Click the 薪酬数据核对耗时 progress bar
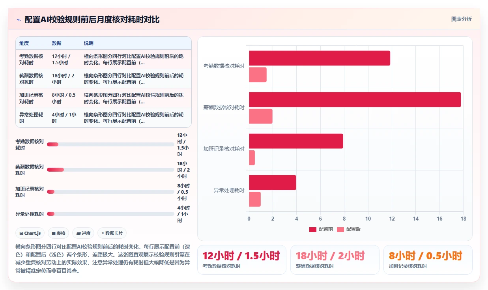 point(110,170)
